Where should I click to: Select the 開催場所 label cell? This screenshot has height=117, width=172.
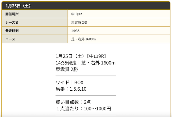[35, 14]
